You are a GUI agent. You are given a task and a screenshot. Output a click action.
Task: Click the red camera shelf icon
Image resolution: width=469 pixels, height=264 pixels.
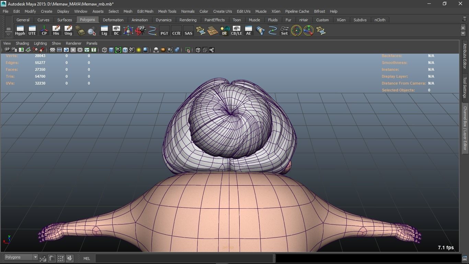pyautogui.click(x=140, y=31)
